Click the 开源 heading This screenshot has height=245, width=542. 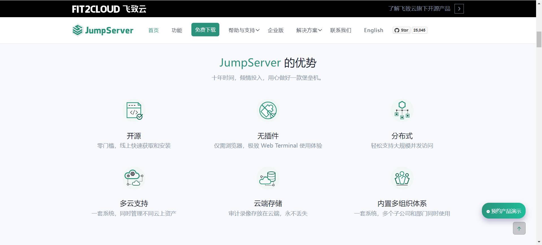(134, 136)
